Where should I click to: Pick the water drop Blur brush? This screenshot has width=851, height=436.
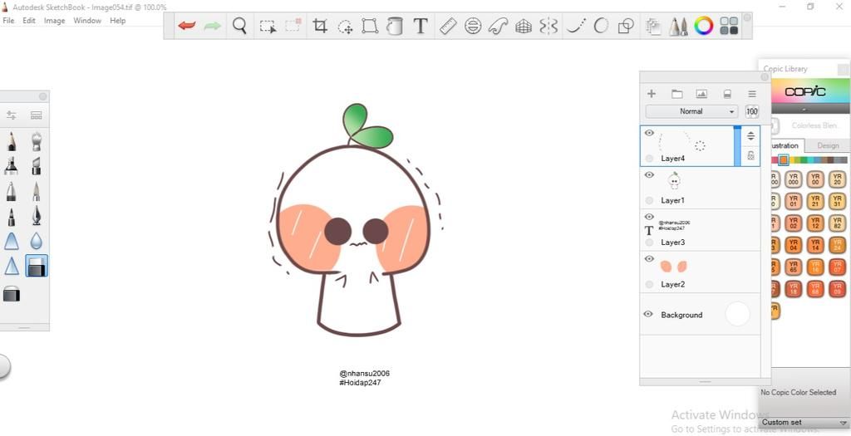[x=36, y=241]
